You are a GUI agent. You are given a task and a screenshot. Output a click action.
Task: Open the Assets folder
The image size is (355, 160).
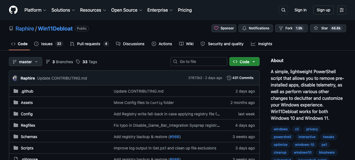tap(27, 103)
